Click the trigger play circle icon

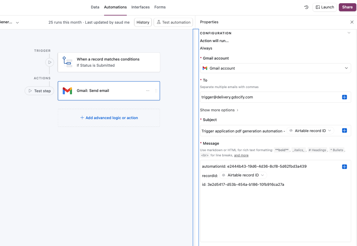[x=50, y=62]
